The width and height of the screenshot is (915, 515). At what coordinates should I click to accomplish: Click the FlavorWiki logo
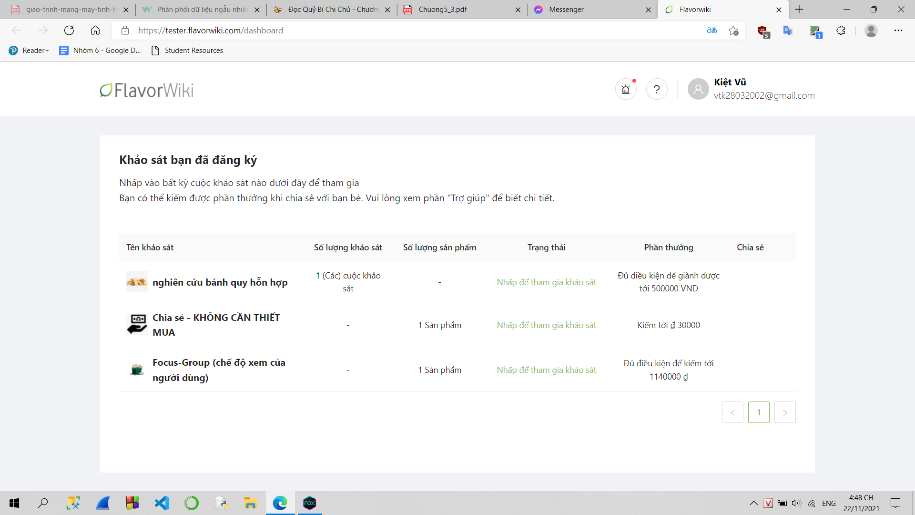point(147,90)
